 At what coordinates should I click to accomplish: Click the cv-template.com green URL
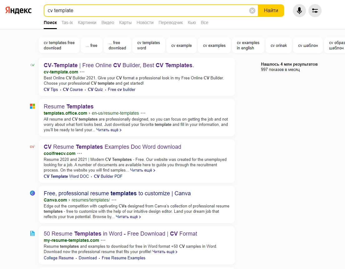[x=61, y=72]
